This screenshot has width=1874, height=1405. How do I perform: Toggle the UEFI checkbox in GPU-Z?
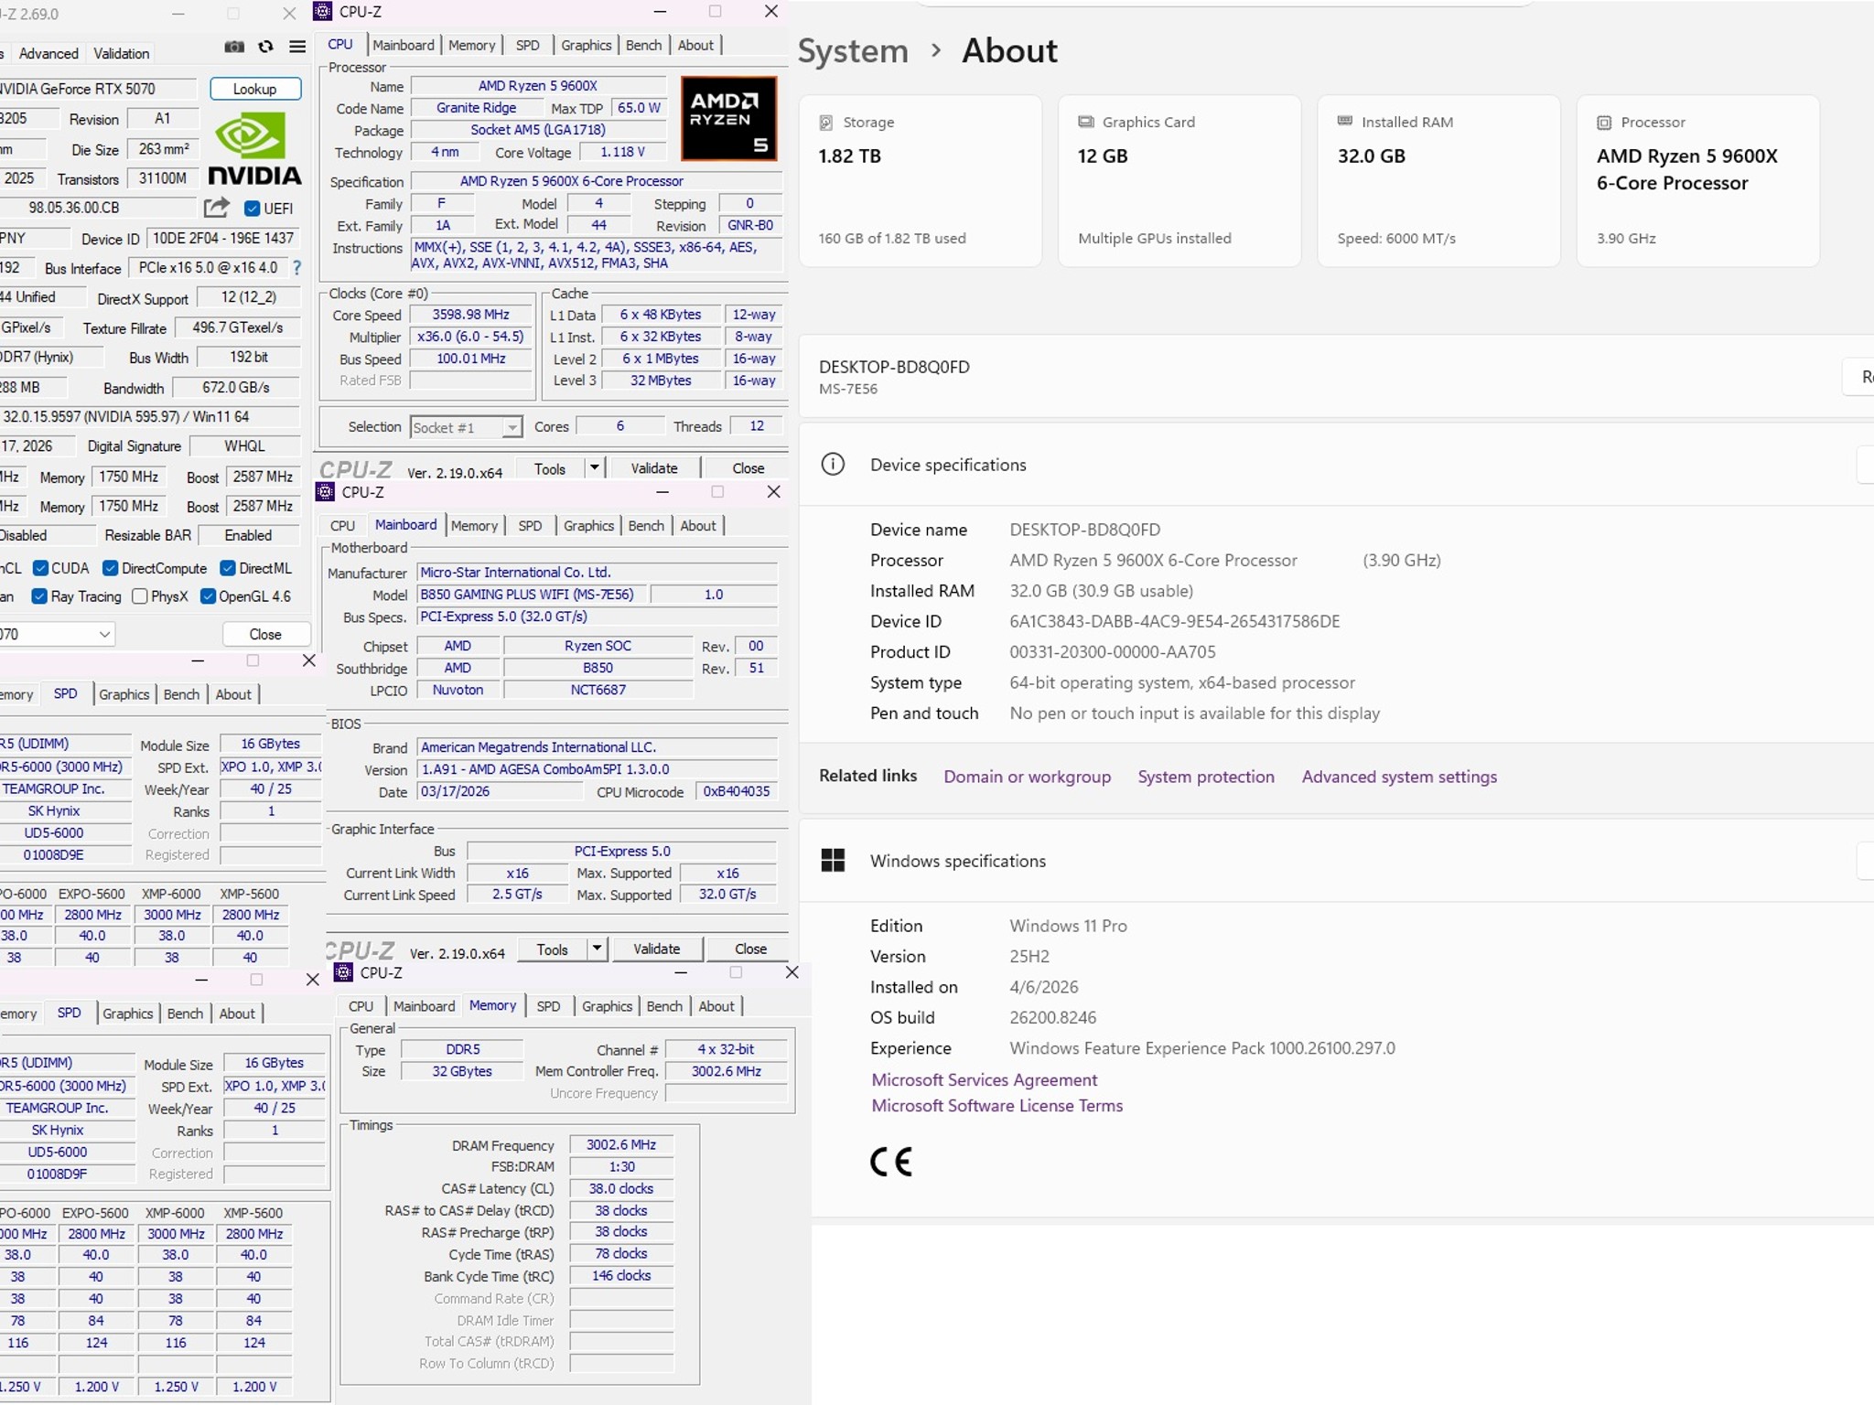pos(253,209)
